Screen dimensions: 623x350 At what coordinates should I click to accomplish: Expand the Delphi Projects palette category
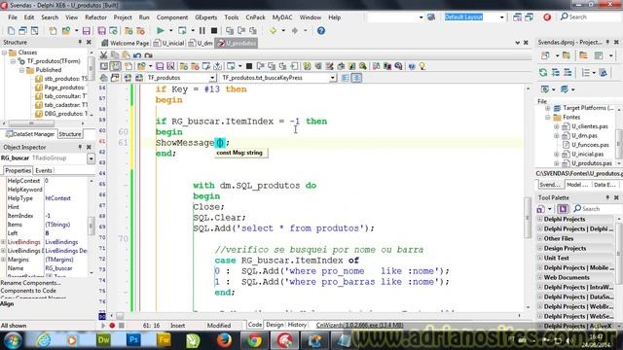(x=539, y=219)
